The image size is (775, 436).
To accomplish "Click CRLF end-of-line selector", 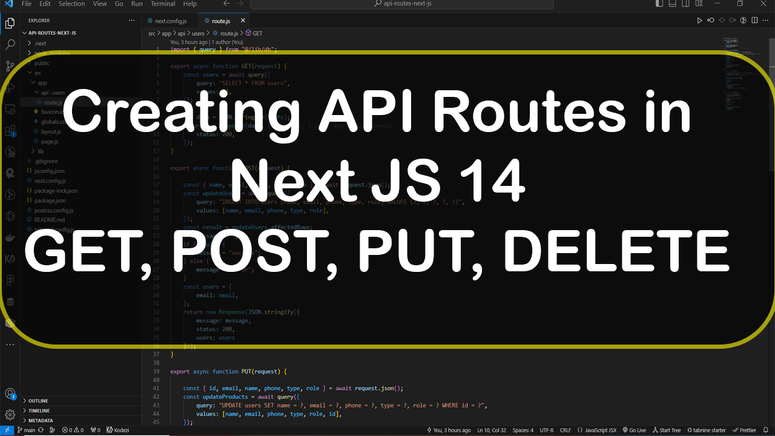I will pyautogui.click(x=565, y=430).
